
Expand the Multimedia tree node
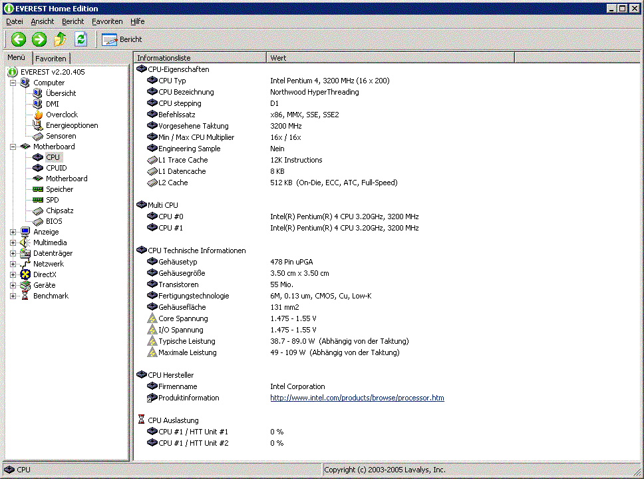tap(13, 242)
